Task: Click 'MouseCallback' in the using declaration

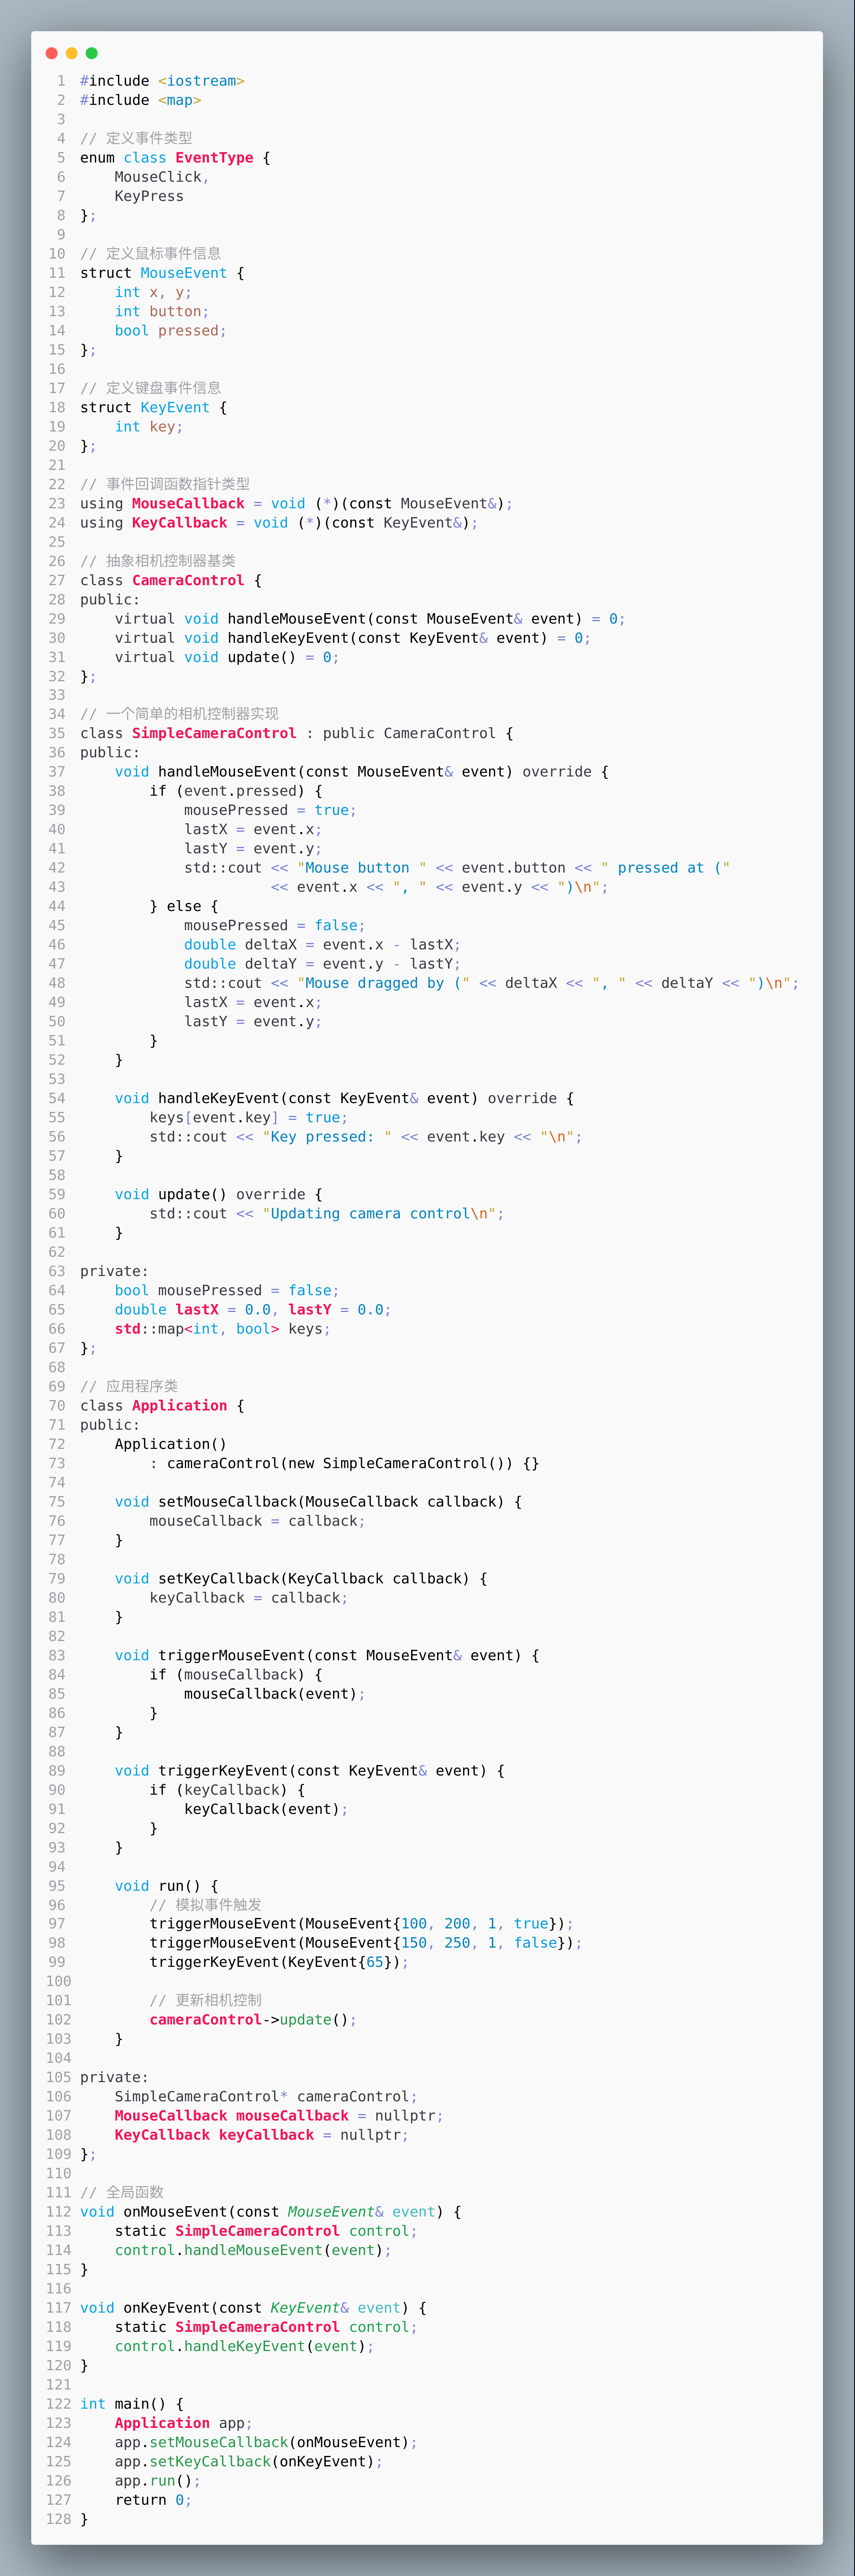Action: click(x=188, y=503)
